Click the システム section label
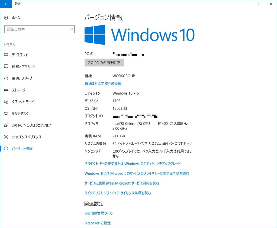The width and height of the screenshot is (277, 228). click(x=9, y=45)
